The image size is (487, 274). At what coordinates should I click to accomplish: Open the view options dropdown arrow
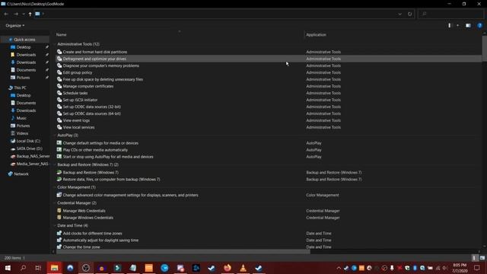coord(457,25)
